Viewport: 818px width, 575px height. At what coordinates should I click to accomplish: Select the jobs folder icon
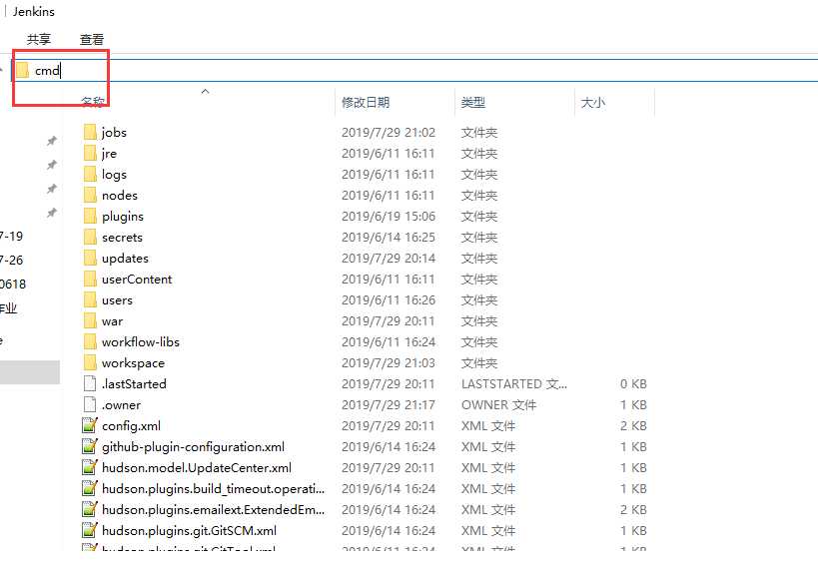(x=90, y=133)
